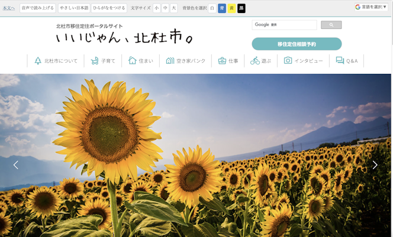This screenshot has height=237, width=393.
Task: Click ひらがなをつける button
Action: point(109,8)
